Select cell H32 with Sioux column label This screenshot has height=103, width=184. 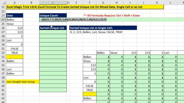[x=117, y=53]
